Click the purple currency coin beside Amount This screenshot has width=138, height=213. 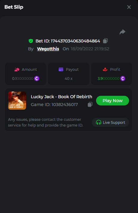37,78
